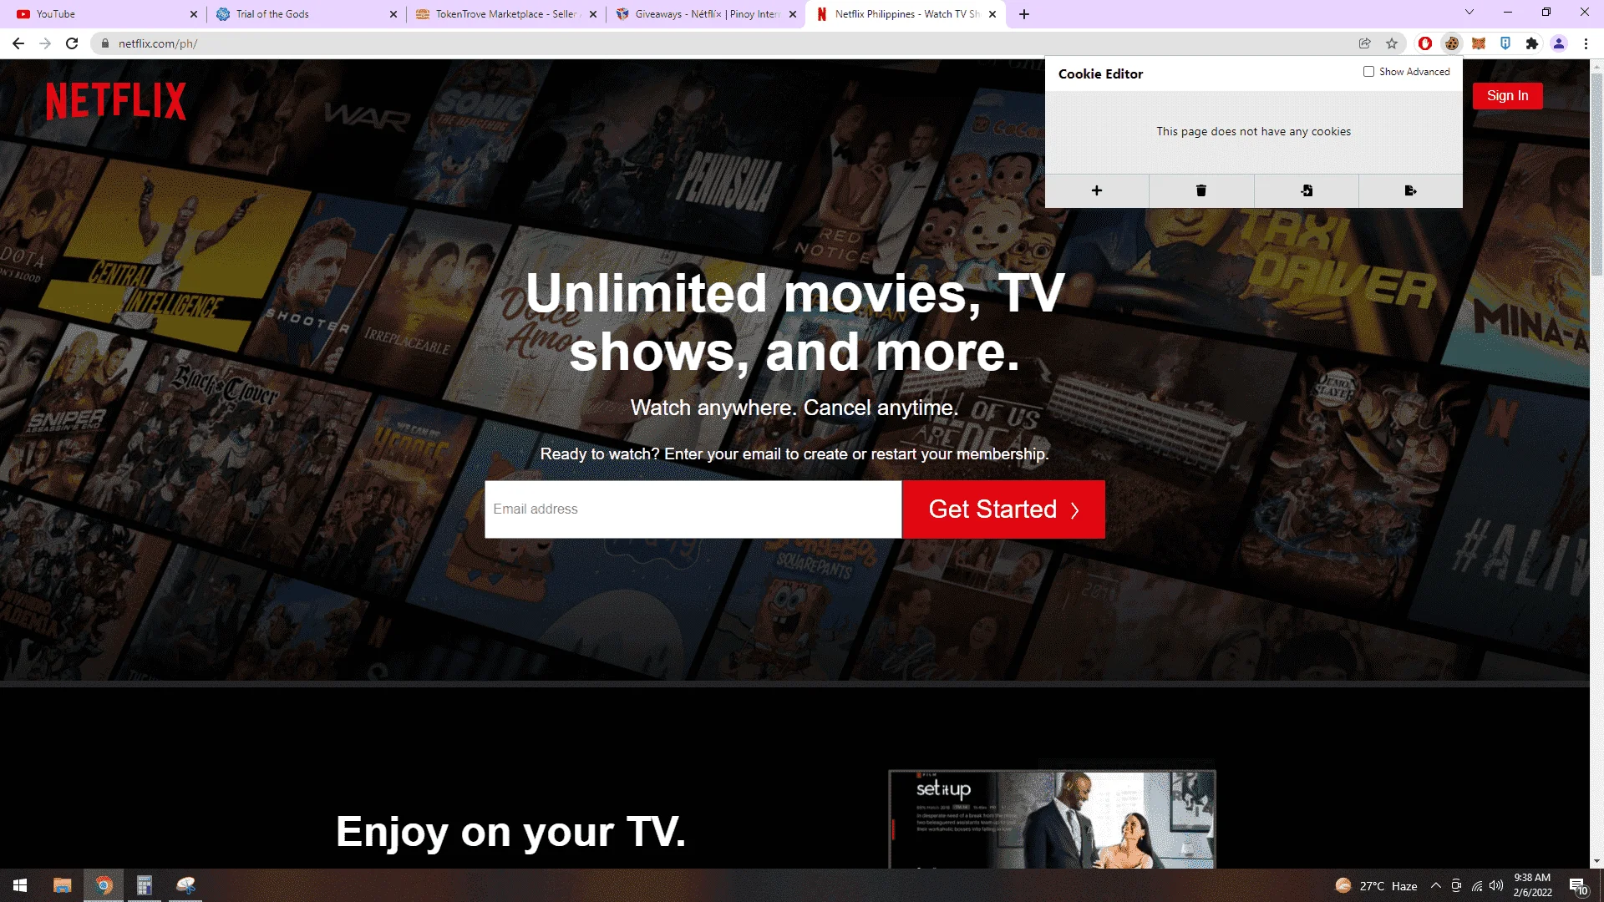The image size is (1604, 902).
Task: Add a new cookie in Cookie Editor
Action: (1097, 190)
